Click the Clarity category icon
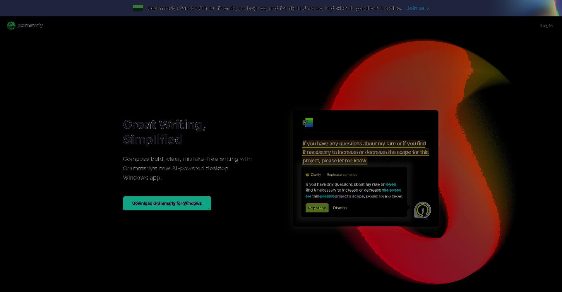 [x=307, y=175]
